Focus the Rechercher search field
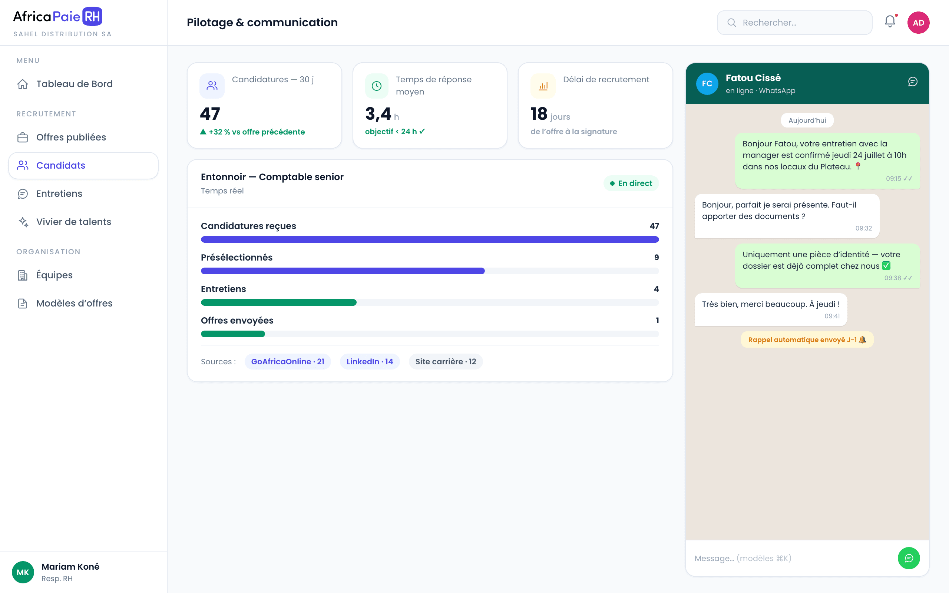The width and height of the screenshot is (949, 593). pos(794,22)
